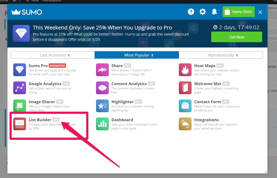Open the List Builder mail icon
This screenshot has width=277, height=178.
pos(20,124)
